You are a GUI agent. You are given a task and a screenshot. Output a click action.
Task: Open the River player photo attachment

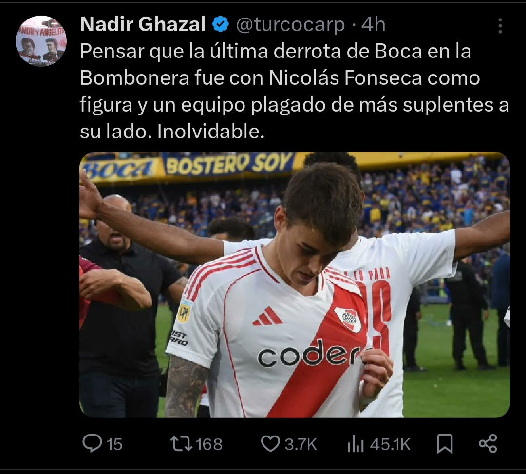(x=295, y=285)
